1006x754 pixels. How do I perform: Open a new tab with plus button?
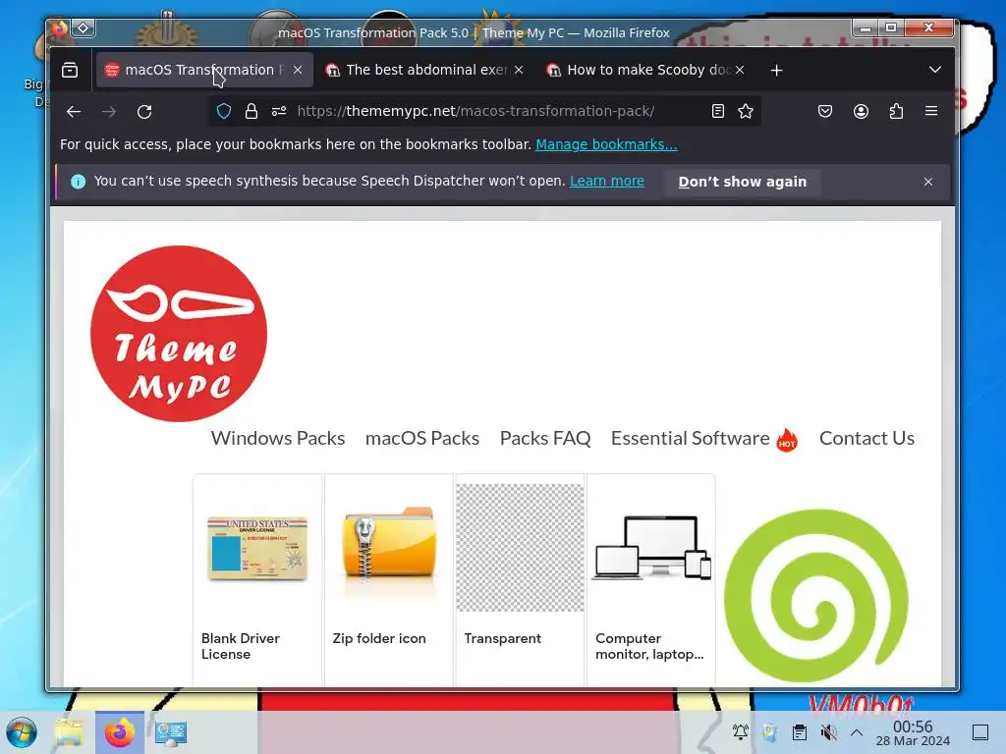(x=776, y=70)
